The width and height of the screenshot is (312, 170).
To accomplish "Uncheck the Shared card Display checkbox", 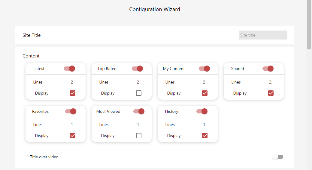I will [271, 93].
